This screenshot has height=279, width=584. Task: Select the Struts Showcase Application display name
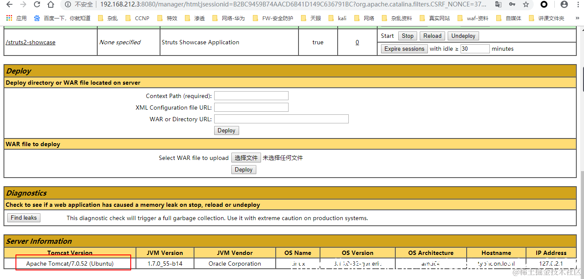(200, 42)
